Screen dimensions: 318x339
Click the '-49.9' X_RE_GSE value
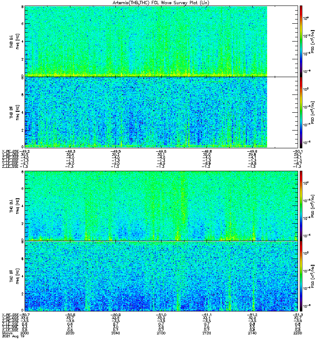[x=252, y=151]
